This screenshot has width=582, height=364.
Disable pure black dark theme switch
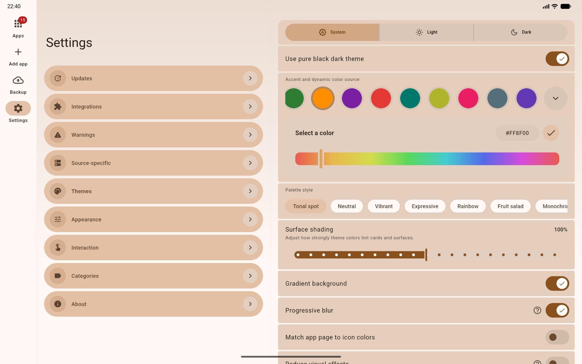[x=557, y=59]
